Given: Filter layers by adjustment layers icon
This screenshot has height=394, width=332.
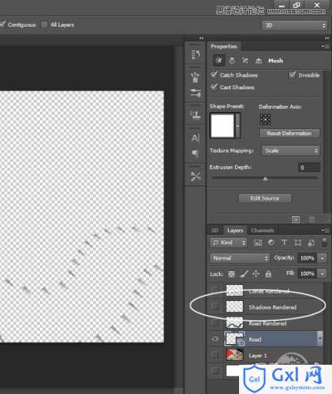Looking at the screenshot, I should (x=271, y=243).
